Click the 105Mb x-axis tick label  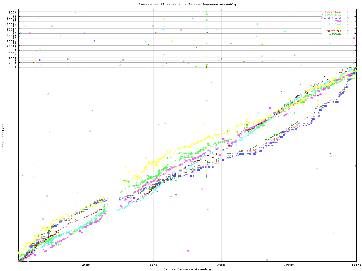289,265
